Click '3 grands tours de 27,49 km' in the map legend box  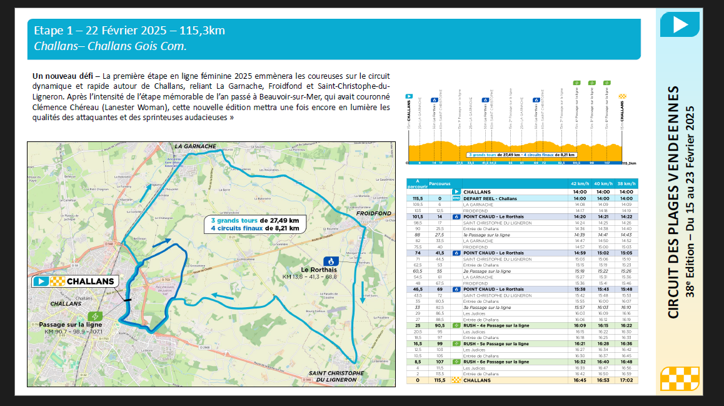(x=255, y=220)
